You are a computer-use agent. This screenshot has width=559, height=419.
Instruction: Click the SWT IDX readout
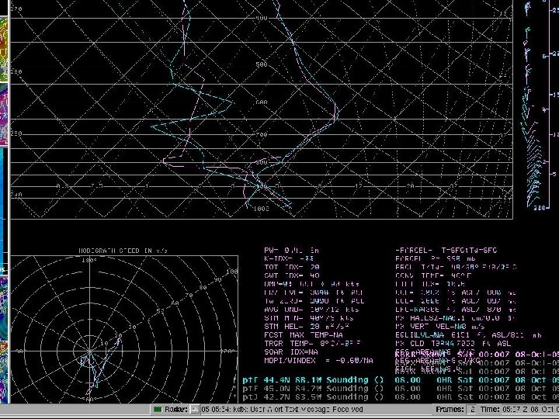pos(292,275)
